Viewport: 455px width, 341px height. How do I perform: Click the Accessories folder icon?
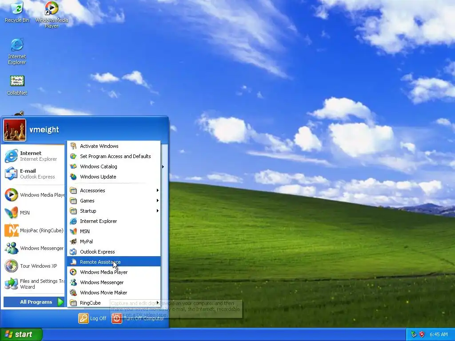(73, 190)
